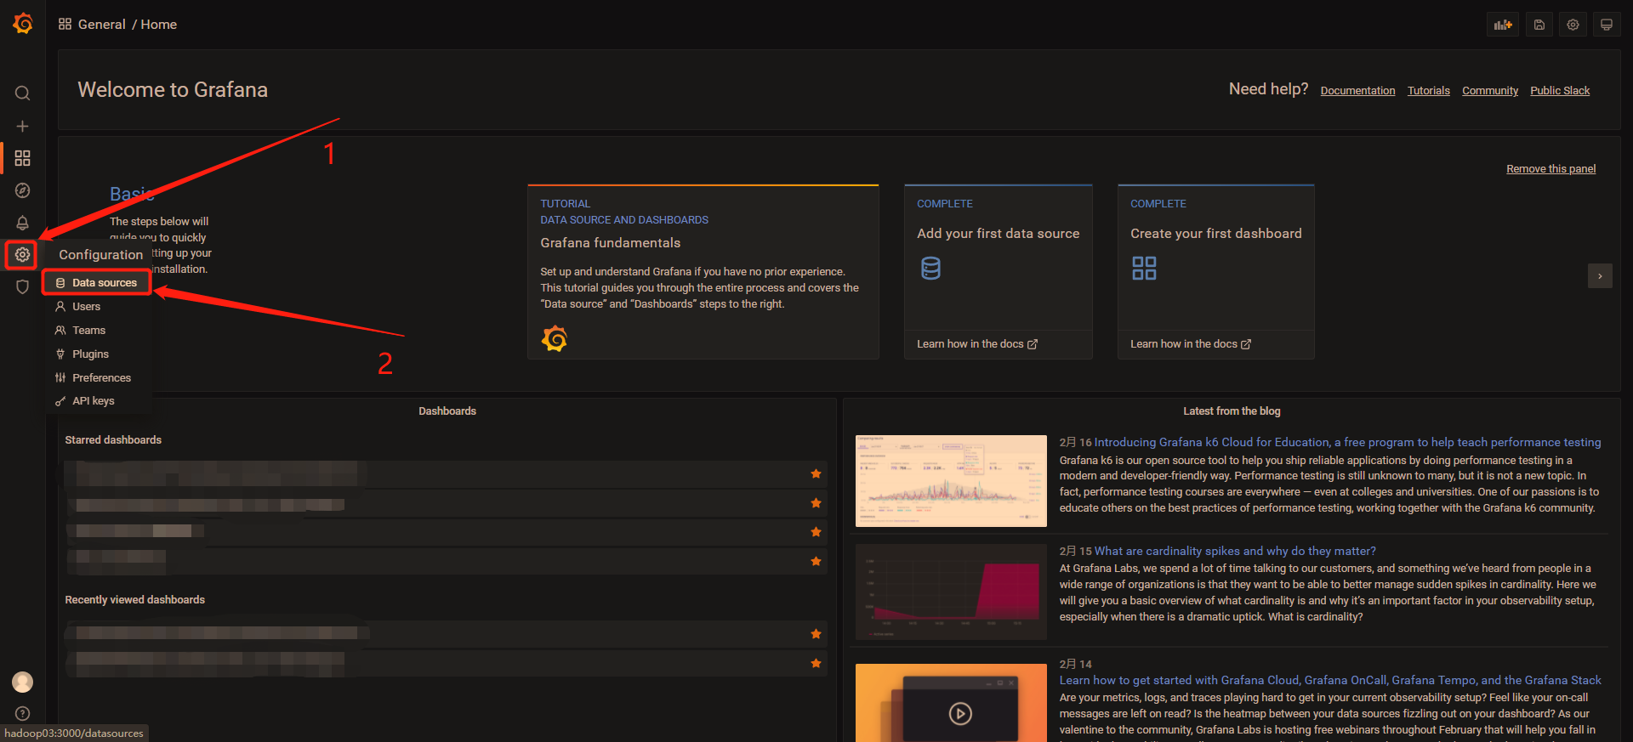The width and height of the screenshot is (1633, 742).
Task: Open the Help question mark icon
Action: point(23,714)
